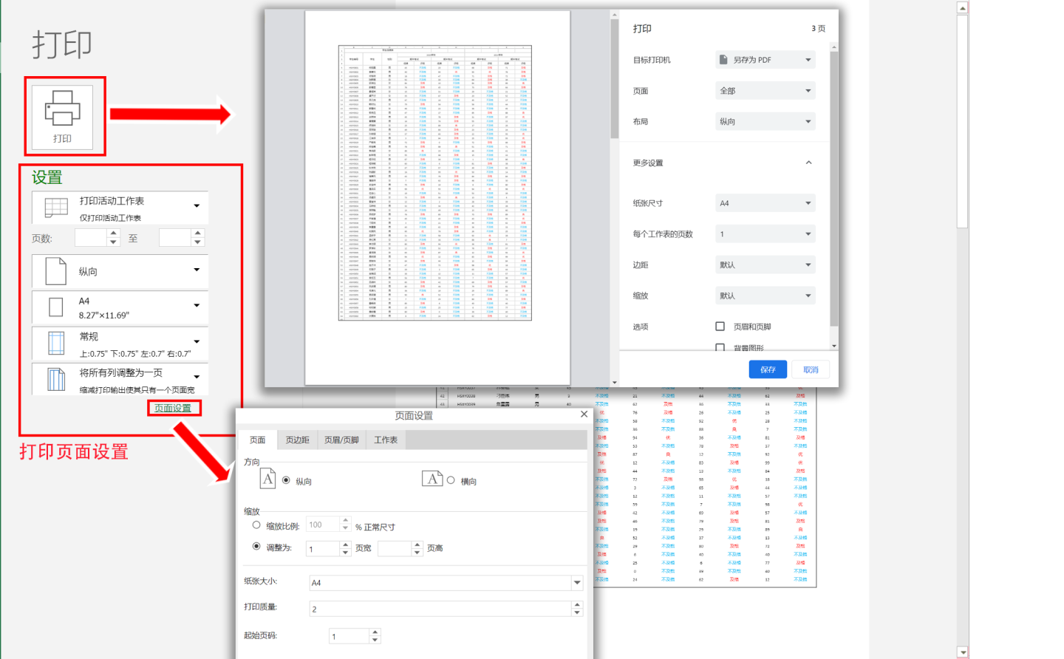This screenshot has height=659, width=1064.
Task: Increase the 缩放比例 percentage
Action: (345, 521)
